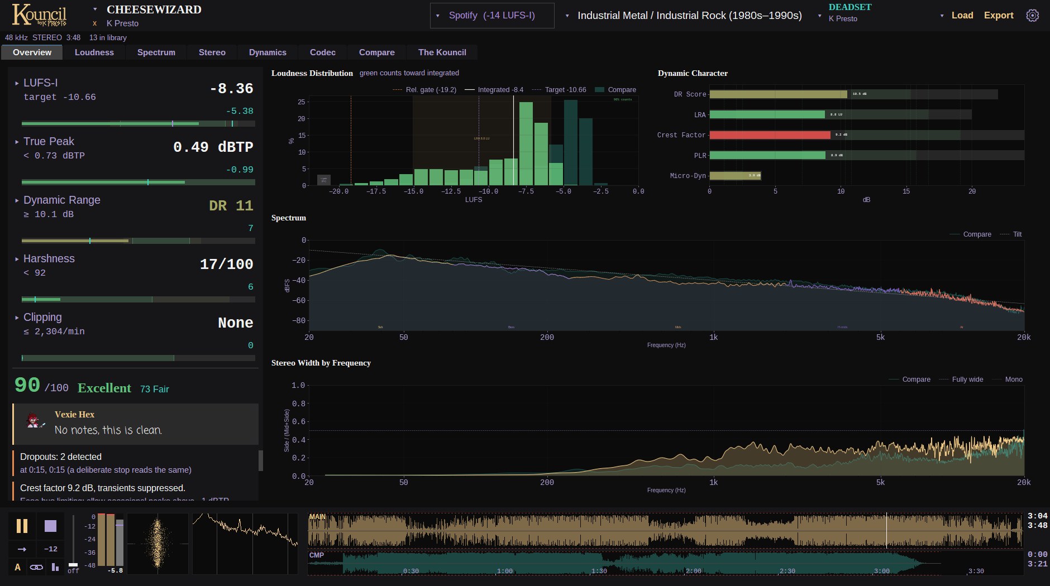Open the Compare tab
Image resolution: width=1050 pixels, height=586 pixels.
(377, 52)
